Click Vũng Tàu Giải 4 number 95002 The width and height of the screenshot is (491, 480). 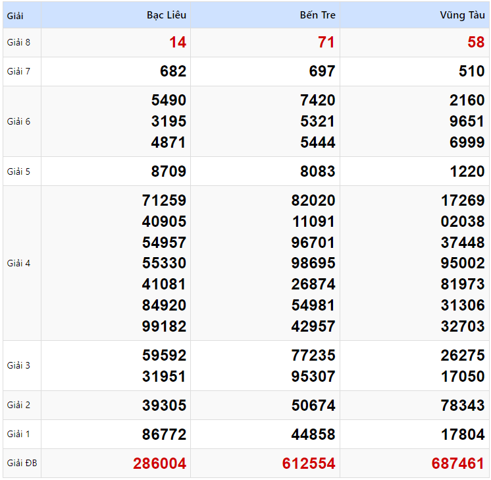pyautogui.click(x=463, y=263)
